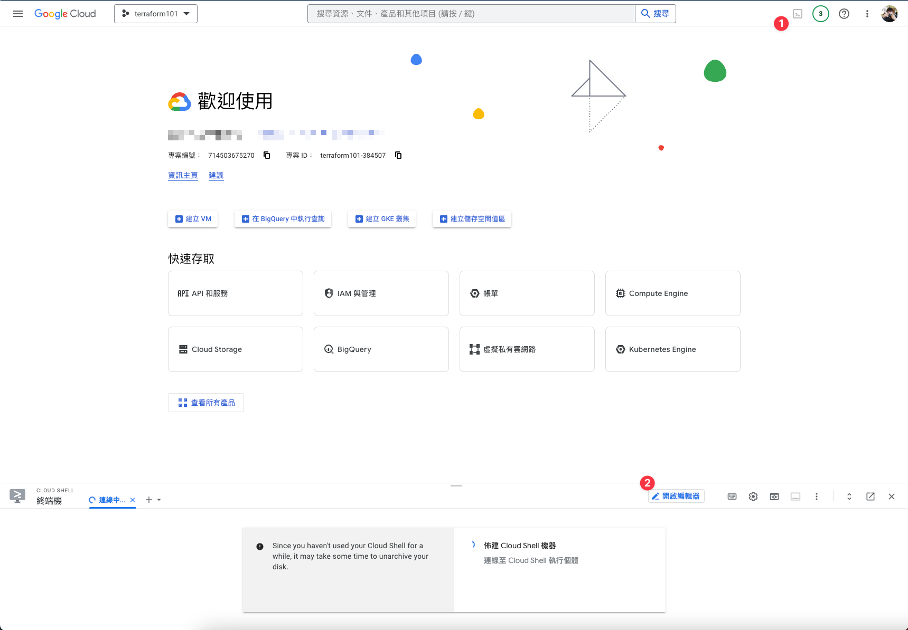Click the Cloud Shell terminal logo icon
908x630 pixels.
click(x=17, y=496)
